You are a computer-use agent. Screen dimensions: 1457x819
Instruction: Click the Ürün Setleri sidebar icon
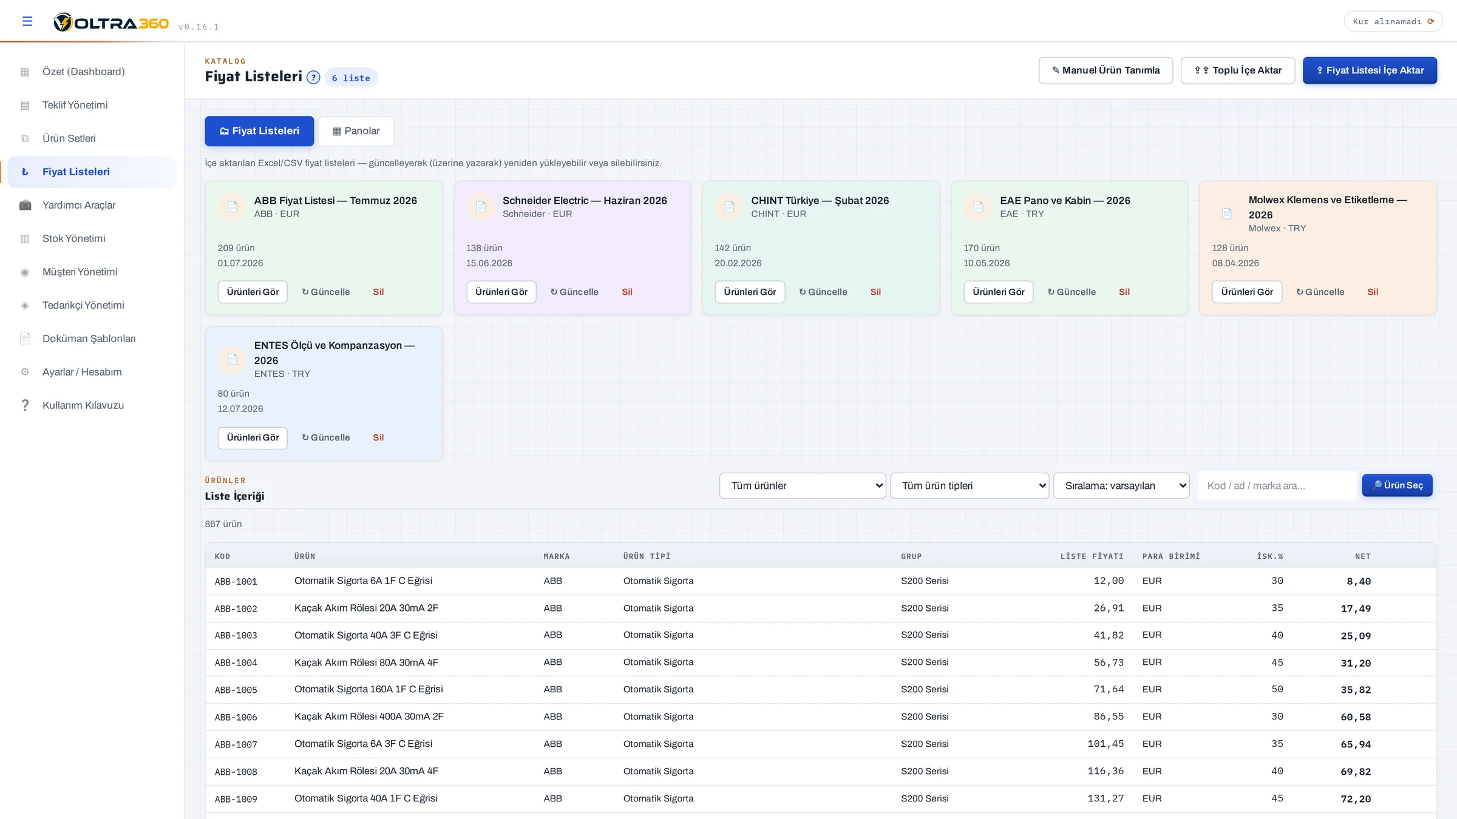pyautogui.click(x=25, y=138)
